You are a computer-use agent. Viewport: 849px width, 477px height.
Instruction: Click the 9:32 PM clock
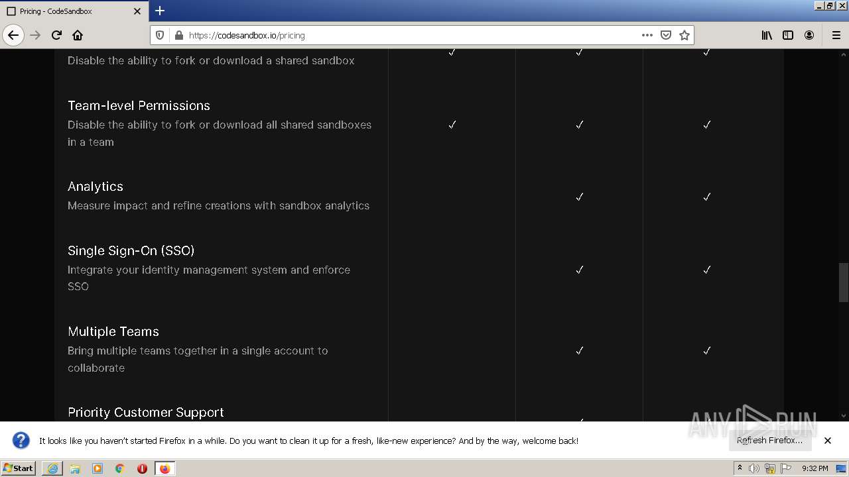[x=815, y=468]
